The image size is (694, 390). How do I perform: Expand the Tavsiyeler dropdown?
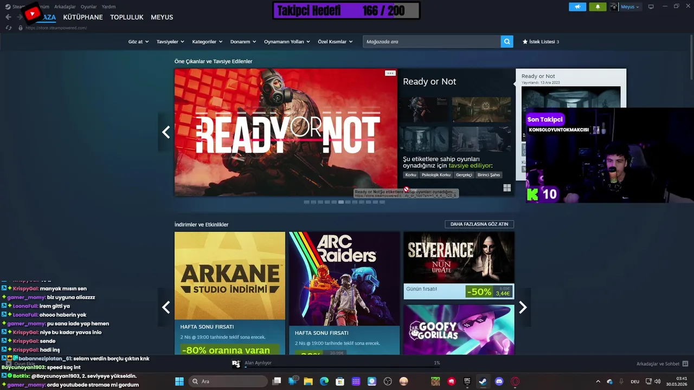tap(170, 42)
